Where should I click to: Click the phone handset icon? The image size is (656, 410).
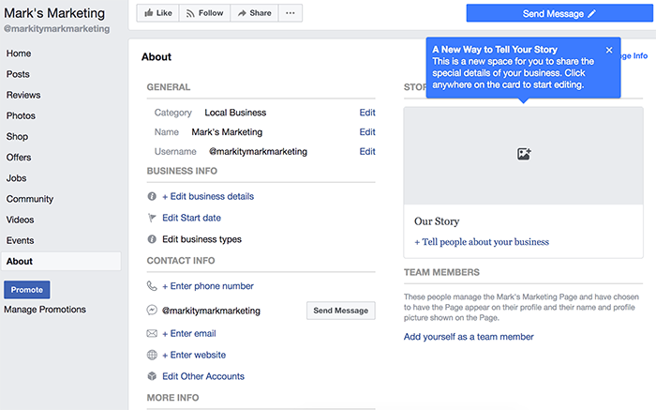click(x=152, y=286)
